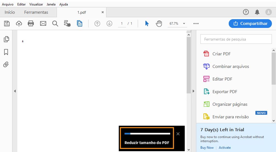Select the 1.pdf document tab
Image resolution: width=276 pixels, height=152 pixels.
click(81, 12)
